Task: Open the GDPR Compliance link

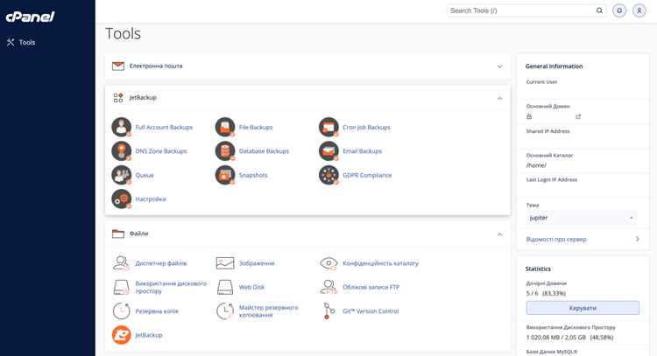Action: 367,175
